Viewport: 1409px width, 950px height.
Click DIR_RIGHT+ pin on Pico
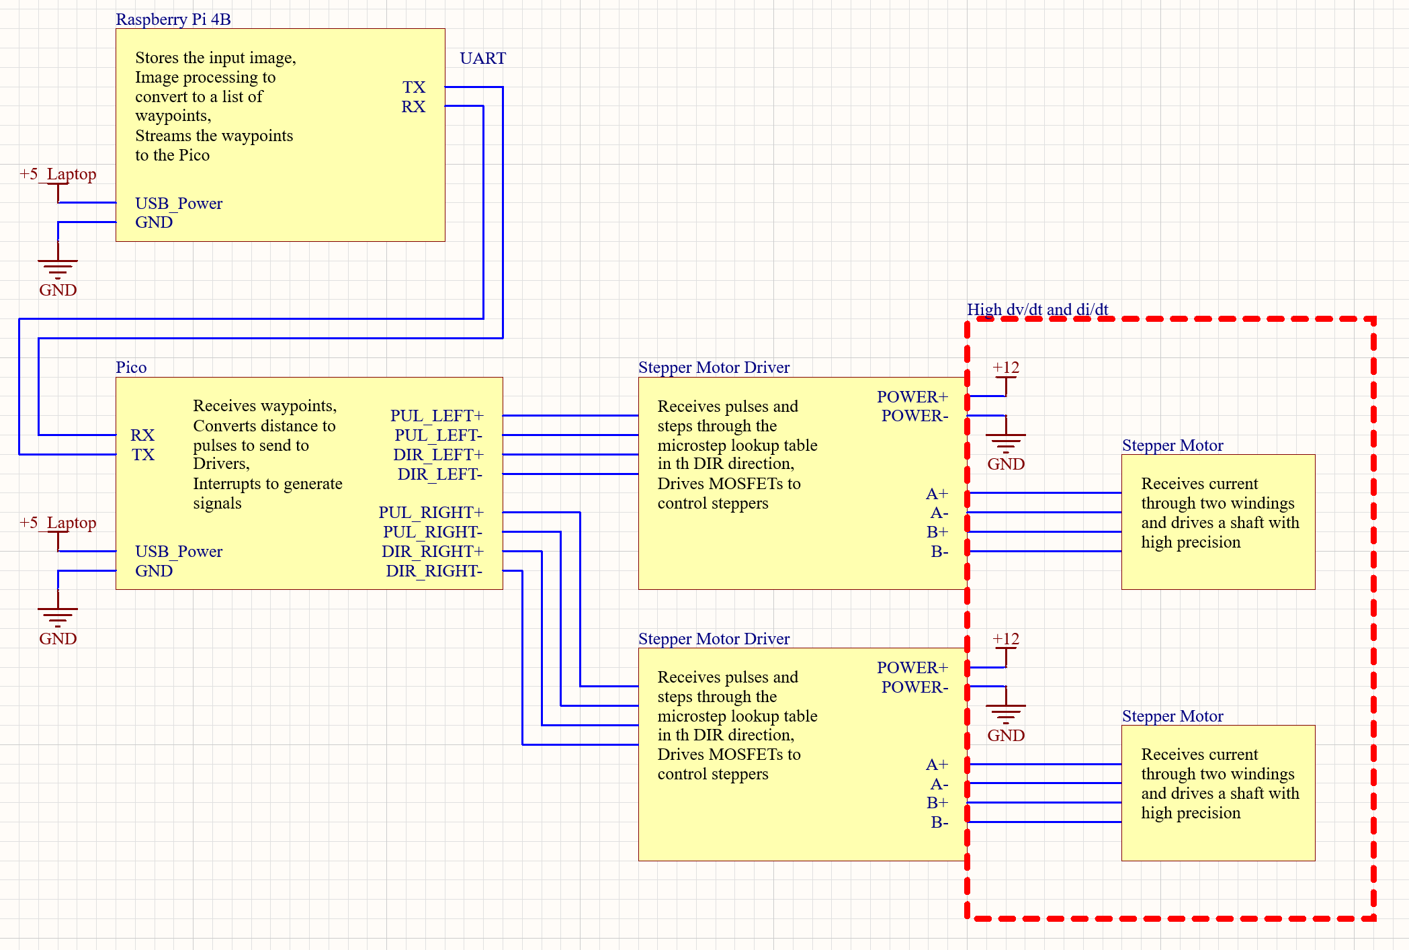433,552
